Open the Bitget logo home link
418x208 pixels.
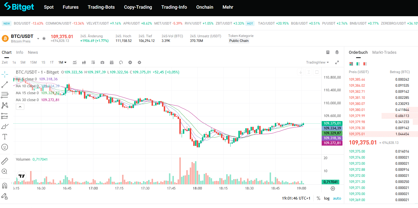click(19, 7)
